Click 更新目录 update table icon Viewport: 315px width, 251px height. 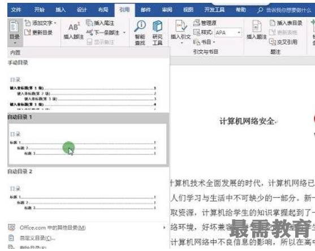[28, 32]
